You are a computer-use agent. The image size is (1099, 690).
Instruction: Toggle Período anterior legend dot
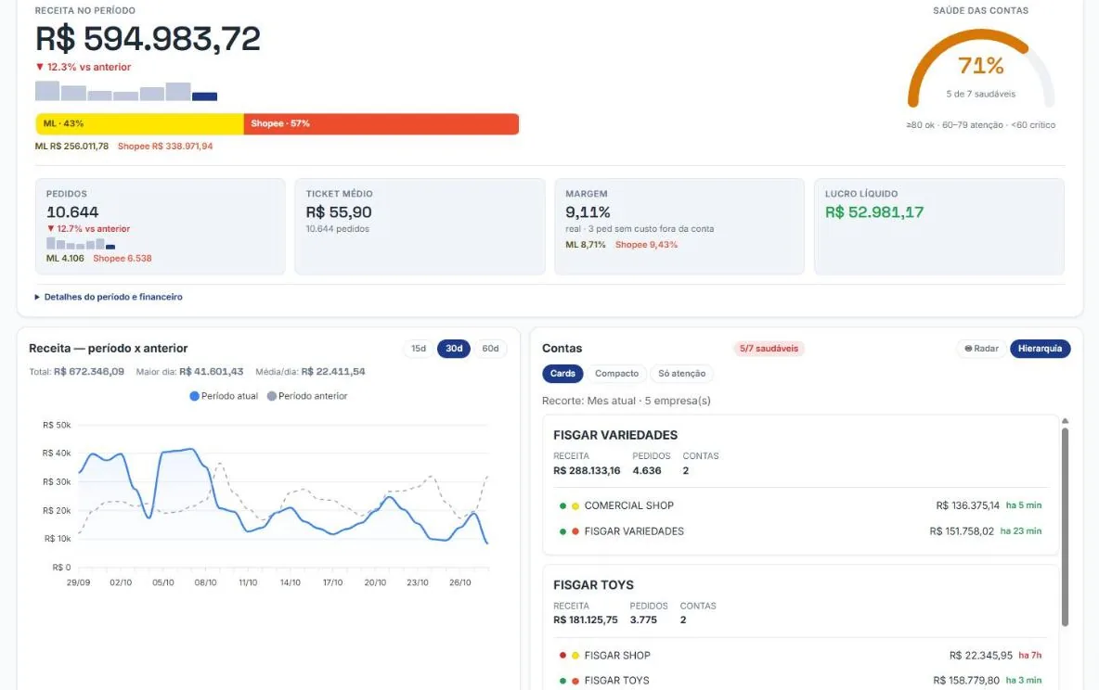272,396
